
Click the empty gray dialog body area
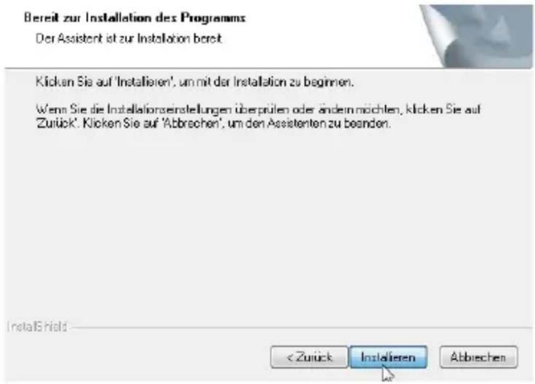pyautogui.click(x=267, y=222)
